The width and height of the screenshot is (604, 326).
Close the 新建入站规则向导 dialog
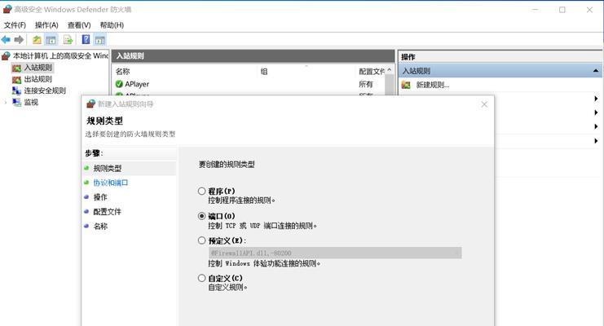[484, 104]
